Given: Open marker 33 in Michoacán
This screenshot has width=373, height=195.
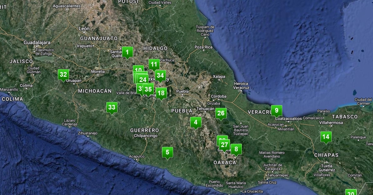Looking at the screenshot, I should coord(112,108).
